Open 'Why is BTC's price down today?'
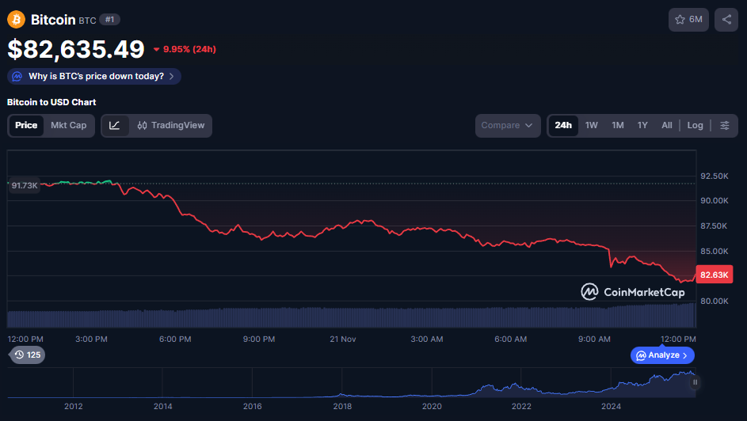747x421 pixels. pyautogui.click(x=93, y=76)
